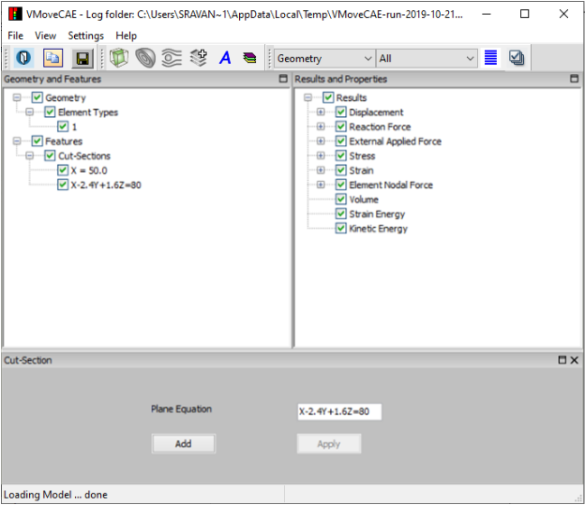Click the save floppy disk icon
585x505 pixels.
pyautogui.click(x=82, y=58)
